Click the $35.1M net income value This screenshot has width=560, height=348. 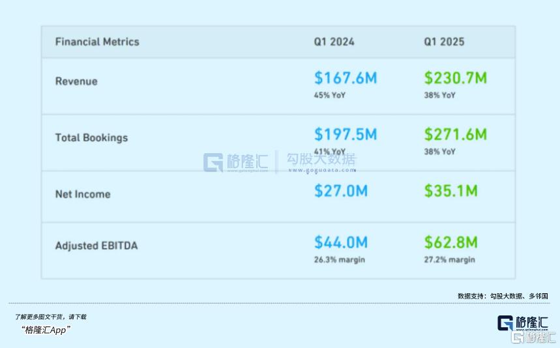[450, 191]
